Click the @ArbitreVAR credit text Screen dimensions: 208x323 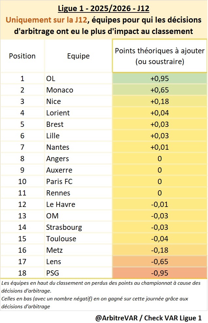[148, 317]
